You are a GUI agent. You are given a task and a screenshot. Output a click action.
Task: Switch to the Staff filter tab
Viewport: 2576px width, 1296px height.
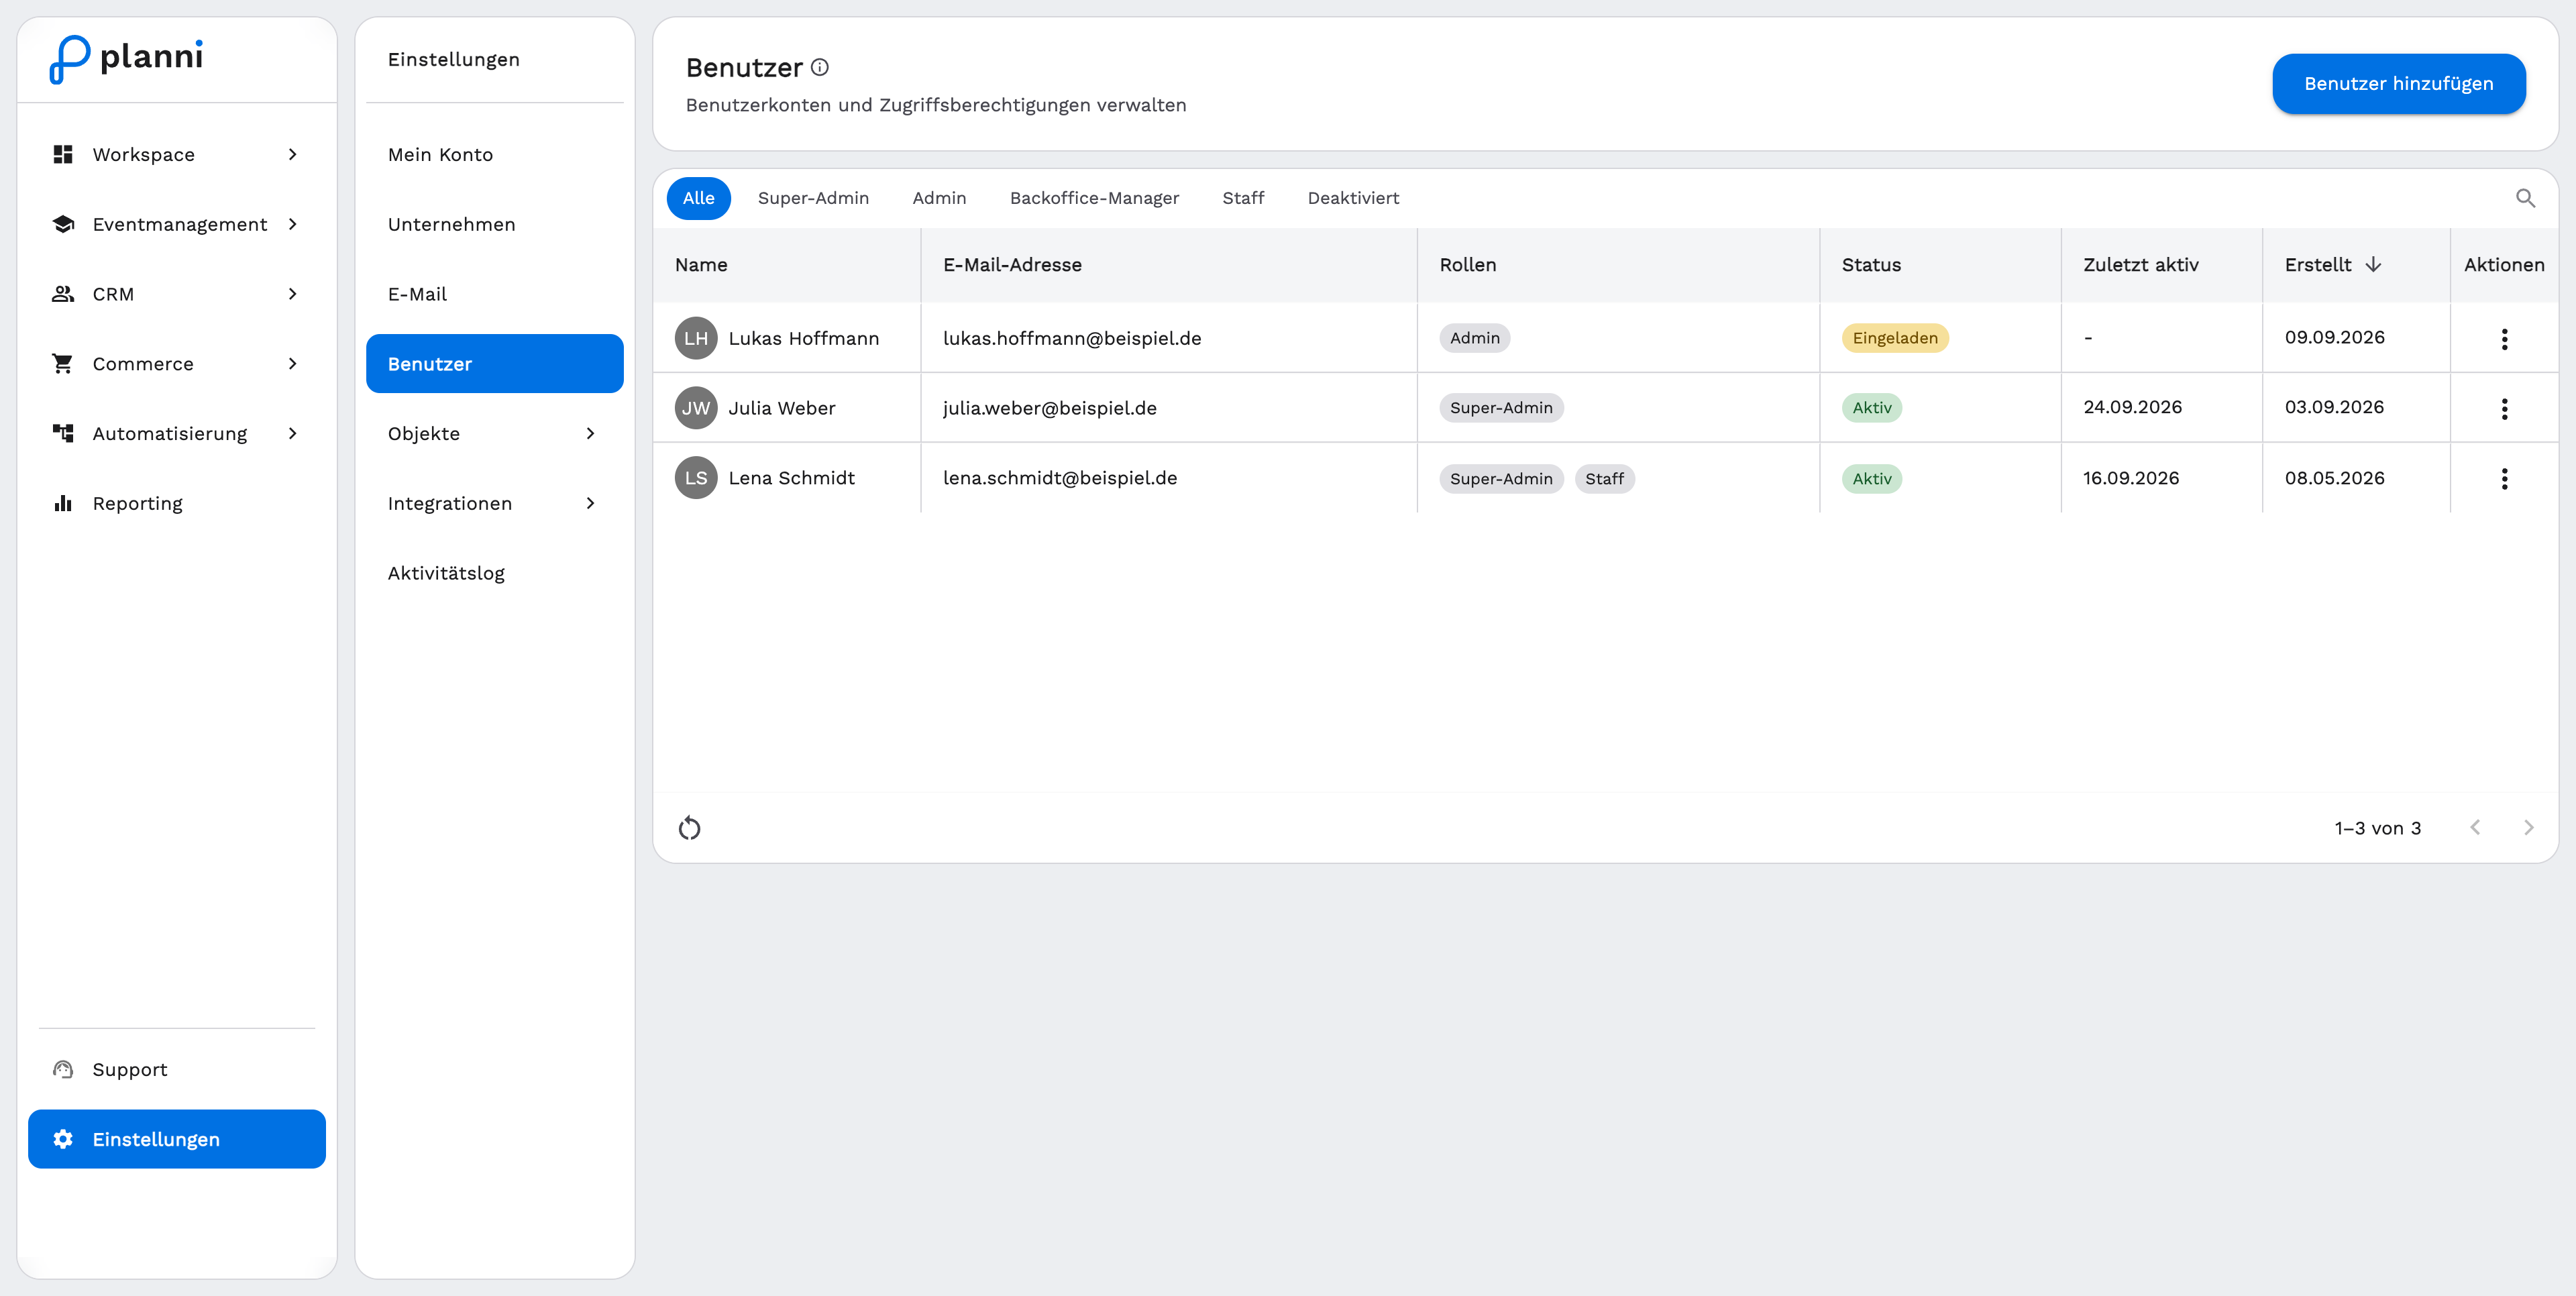(x=1243, y=198)
